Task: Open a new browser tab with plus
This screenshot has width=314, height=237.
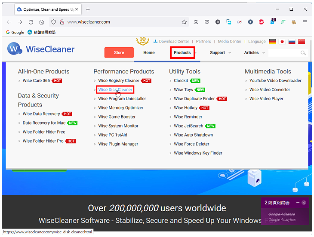Action: pos(88,9)
